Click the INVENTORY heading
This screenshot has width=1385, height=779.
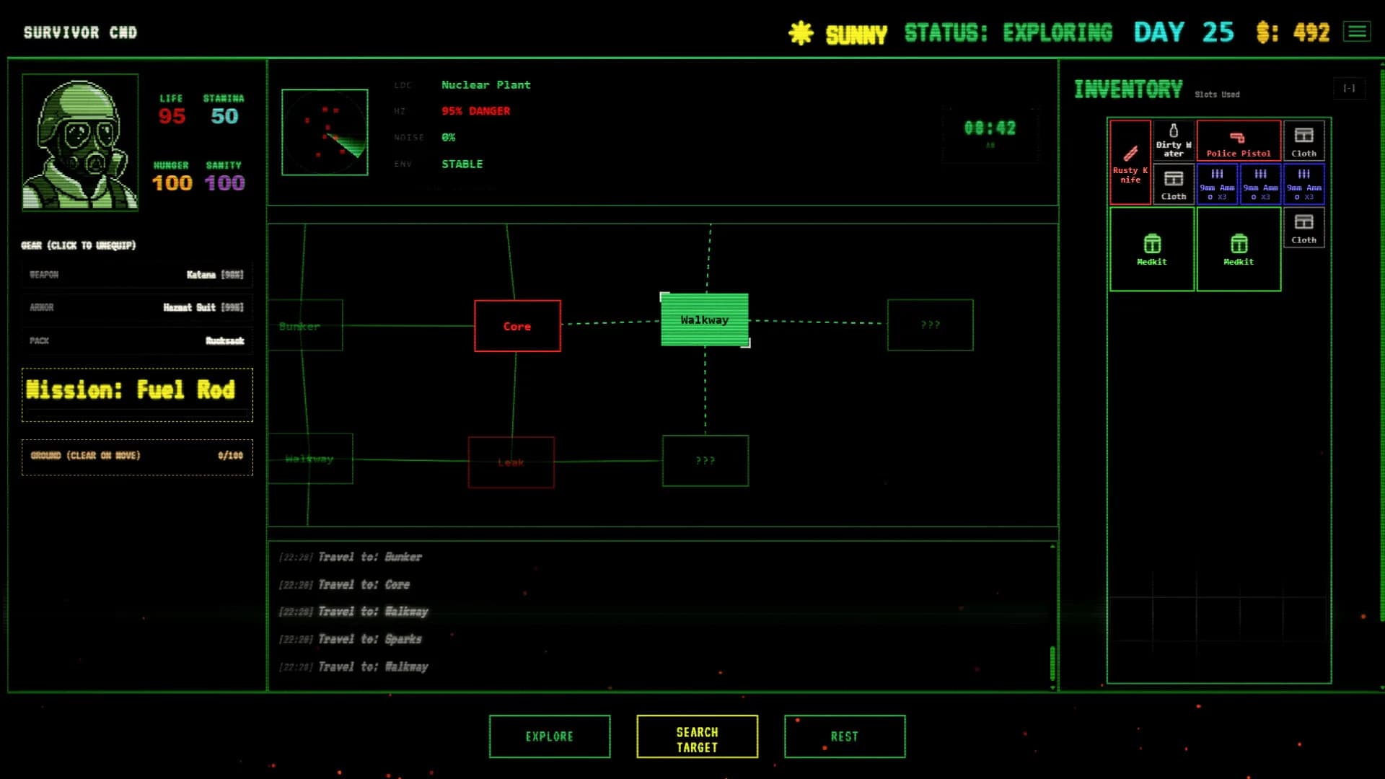click(1128, 89)
